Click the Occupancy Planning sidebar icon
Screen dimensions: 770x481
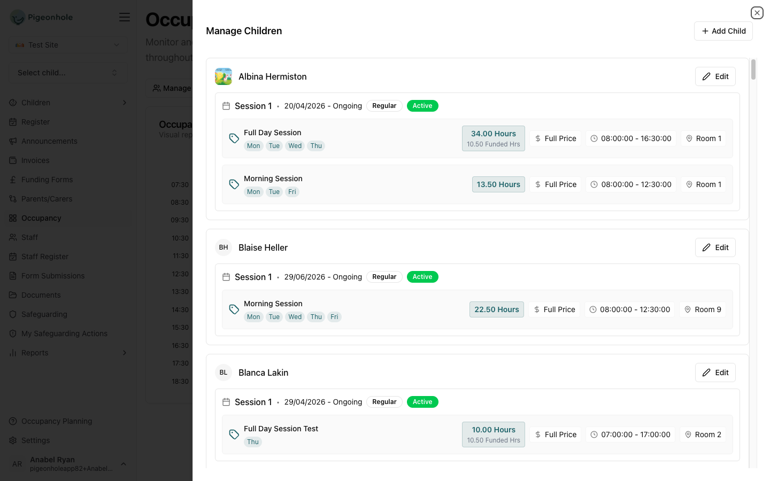coord(13,421)
